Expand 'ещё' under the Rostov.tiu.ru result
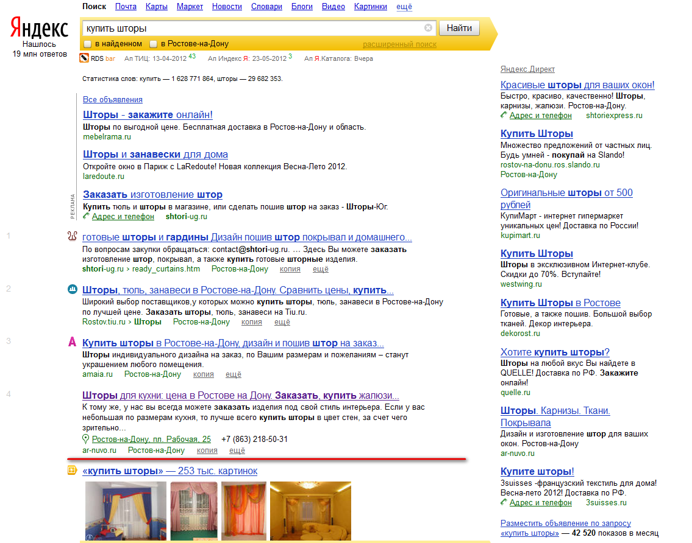This screenshot has width=692, height=543. [x=282, y=322]
